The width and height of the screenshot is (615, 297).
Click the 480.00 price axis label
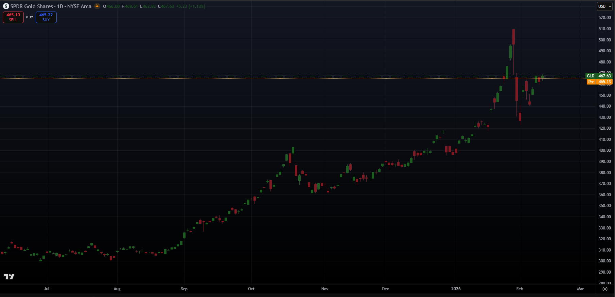click(605, 62)
